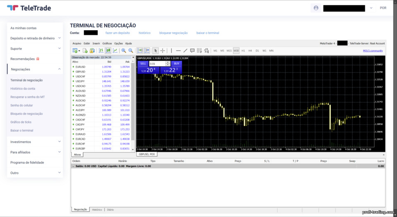Image resolution: width=397 pixels, height=217 pixels.
Task: Click the zoom in magnifier icon
Action: point(124,50)
